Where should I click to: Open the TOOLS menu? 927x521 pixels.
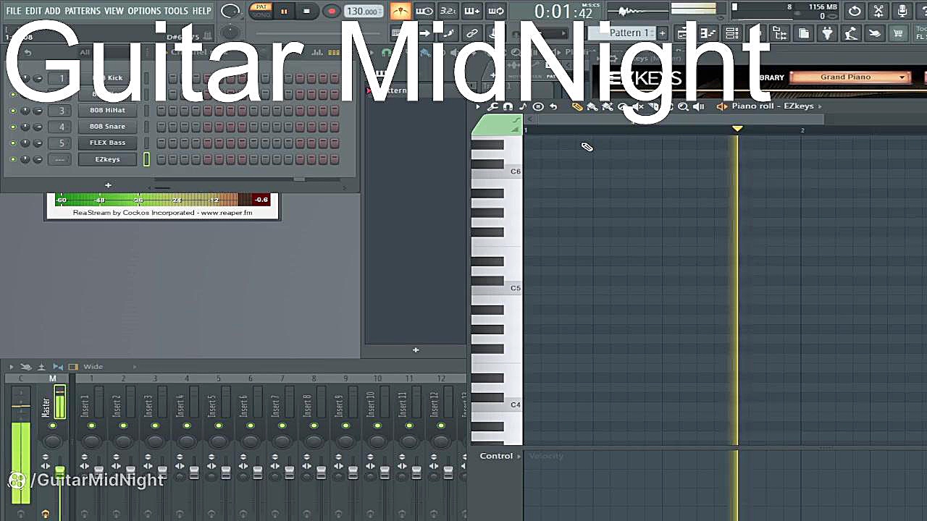click(x=176, y=11)
